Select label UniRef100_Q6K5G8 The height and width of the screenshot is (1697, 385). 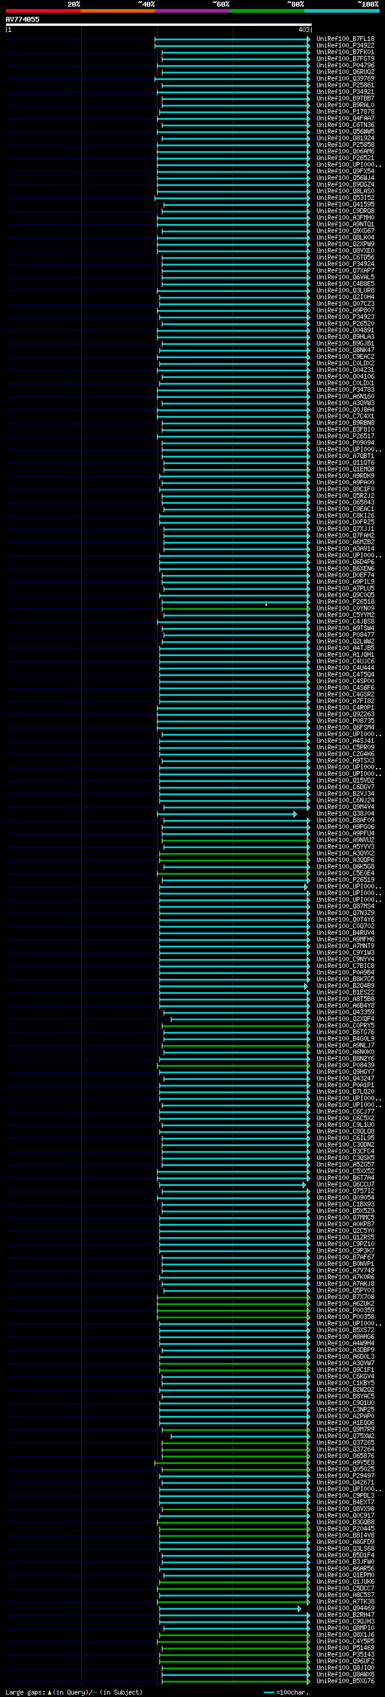[x=345, y=867]
